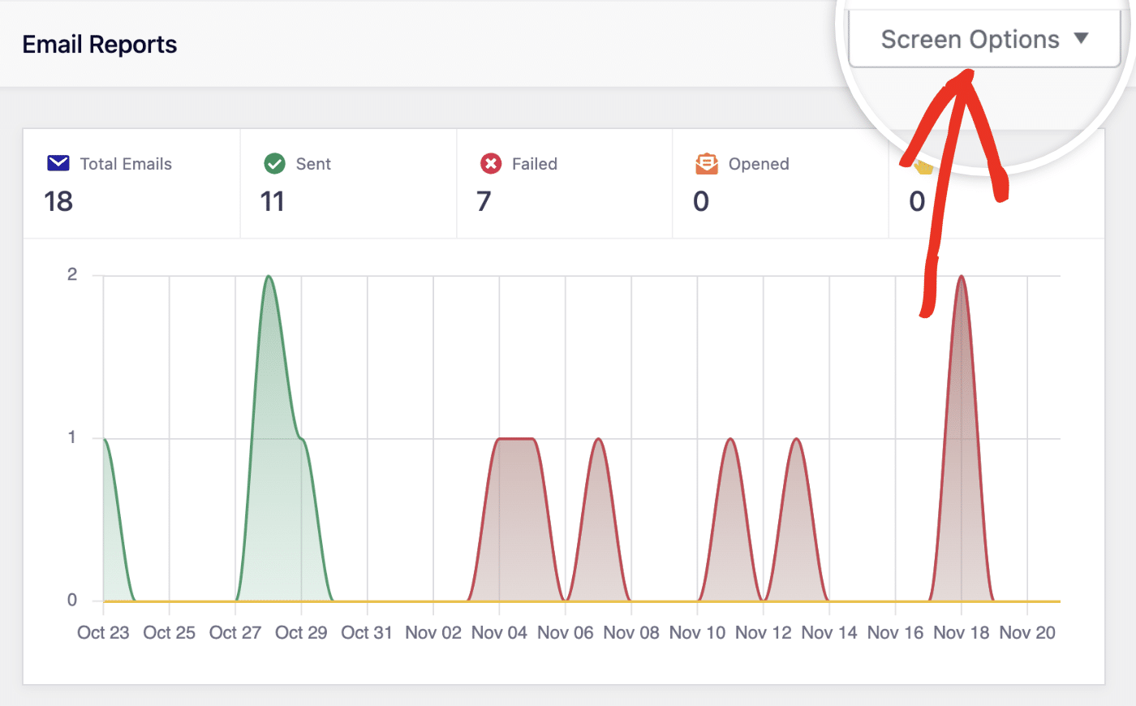Click the Nov 06 x-axis label
This screenshot has width=1136, height=706.
566,633
